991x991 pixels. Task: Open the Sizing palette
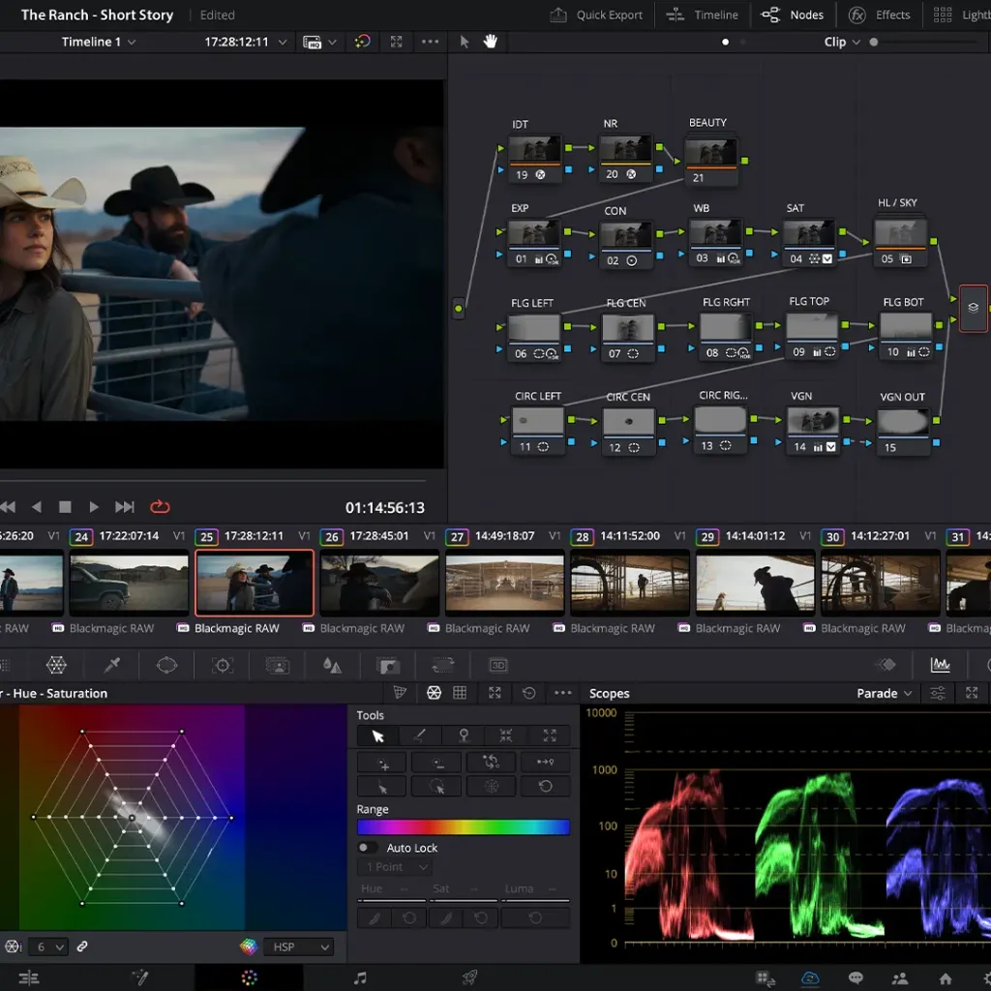(x=442, y=665)
